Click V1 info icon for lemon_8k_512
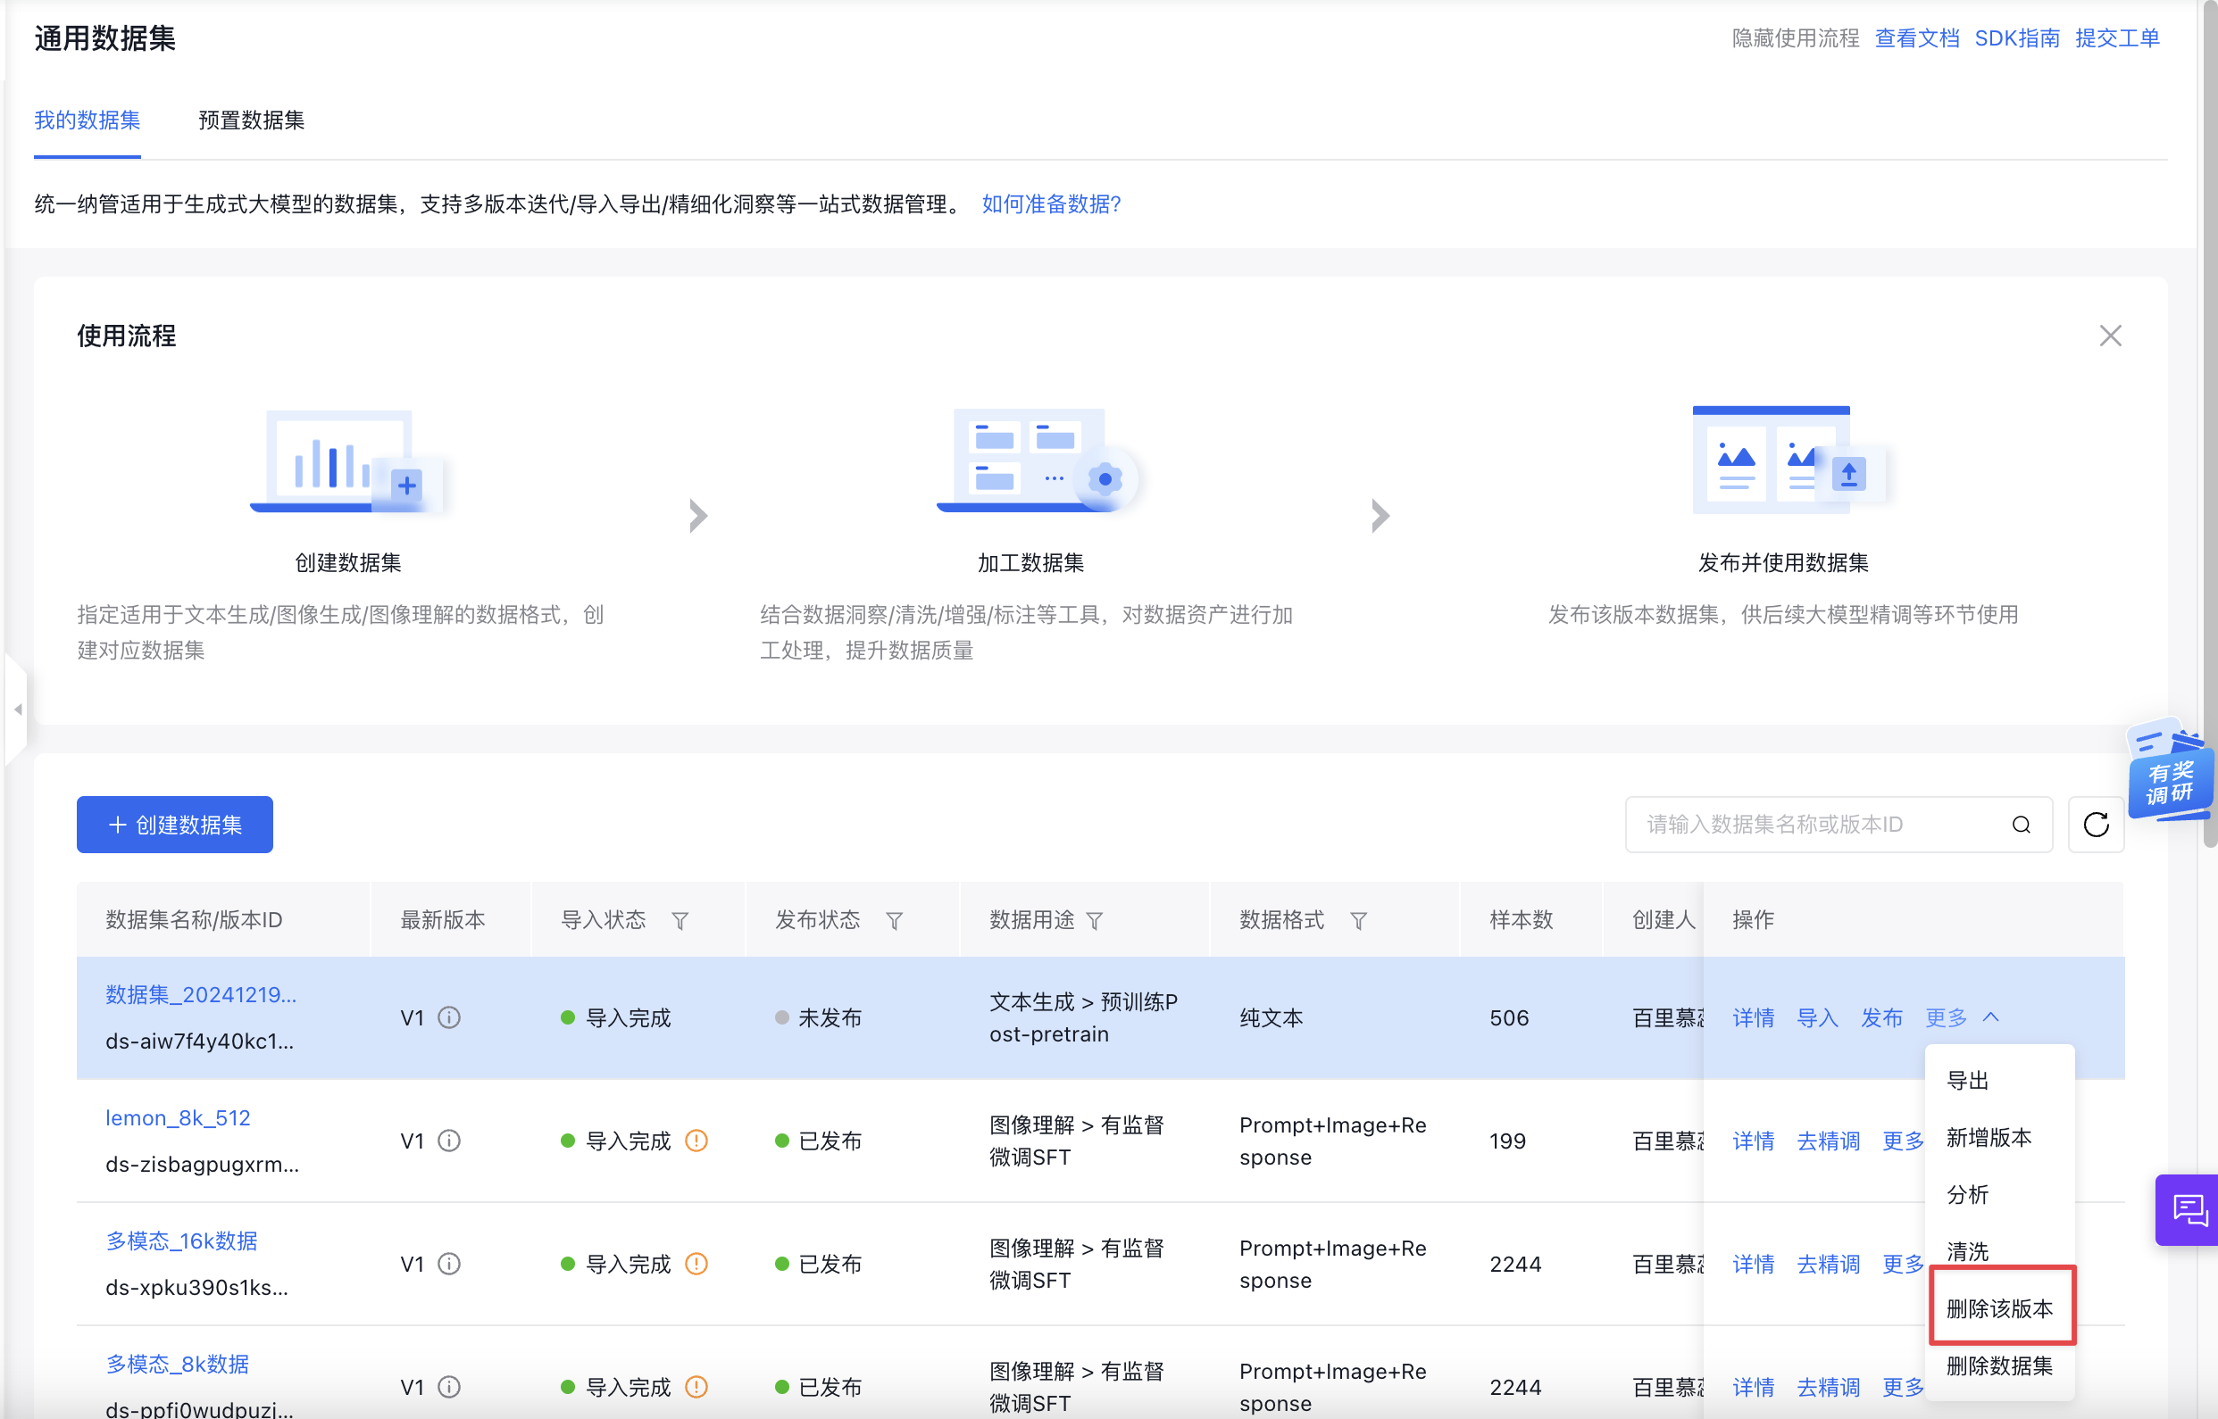The width and height of the screenshot is (2218, 1419). [449, 1141]
